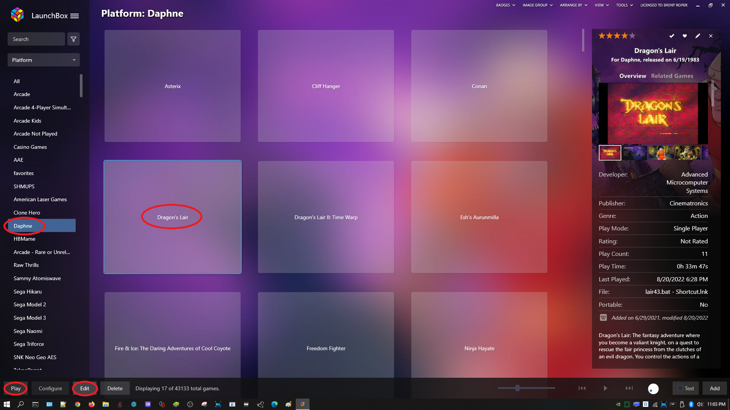Click the Configure button
Screen dimensions: 730x410
click(50, 388)
